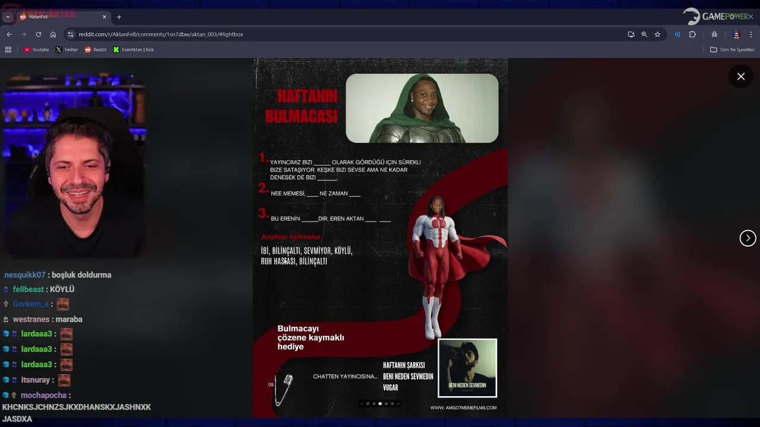Image resolution: width=760 pixels, height=427 pixels.
Task: Click the itsnuray chat username
Action: coord(35,380)
